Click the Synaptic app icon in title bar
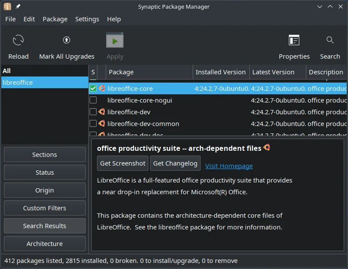 pyautogui.click(x=7, y=7)
